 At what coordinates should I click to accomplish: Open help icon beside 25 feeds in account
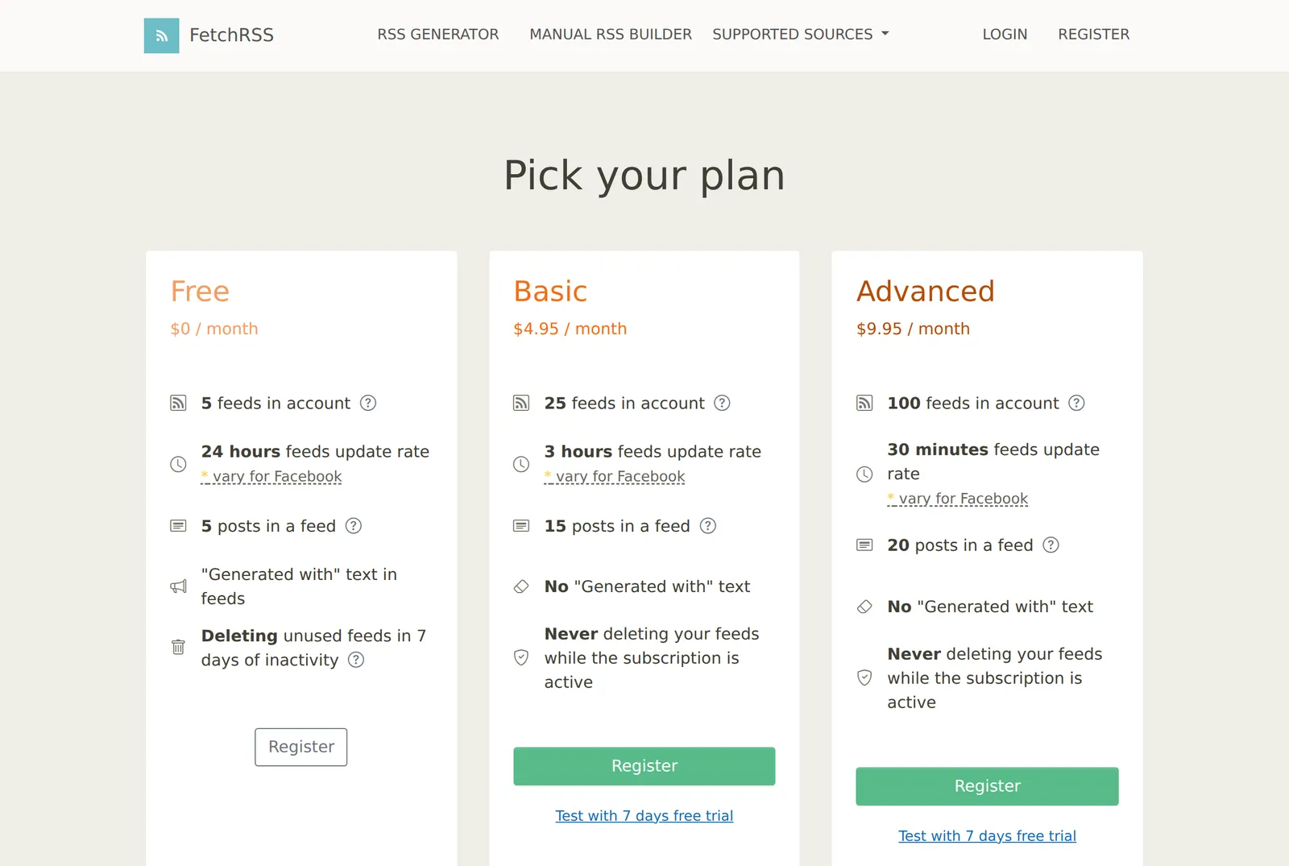pos(723,403)
